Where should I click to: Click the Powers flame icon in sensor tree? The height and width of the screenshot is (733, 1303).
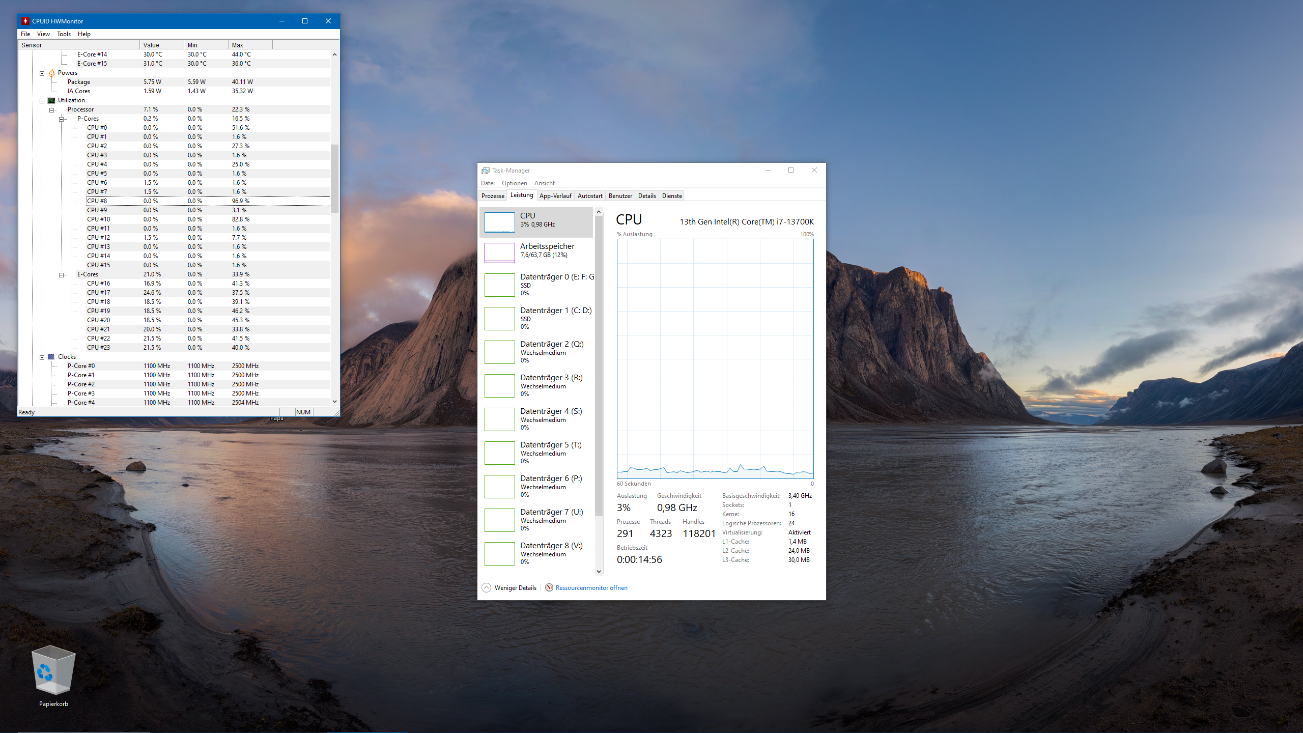51,73
